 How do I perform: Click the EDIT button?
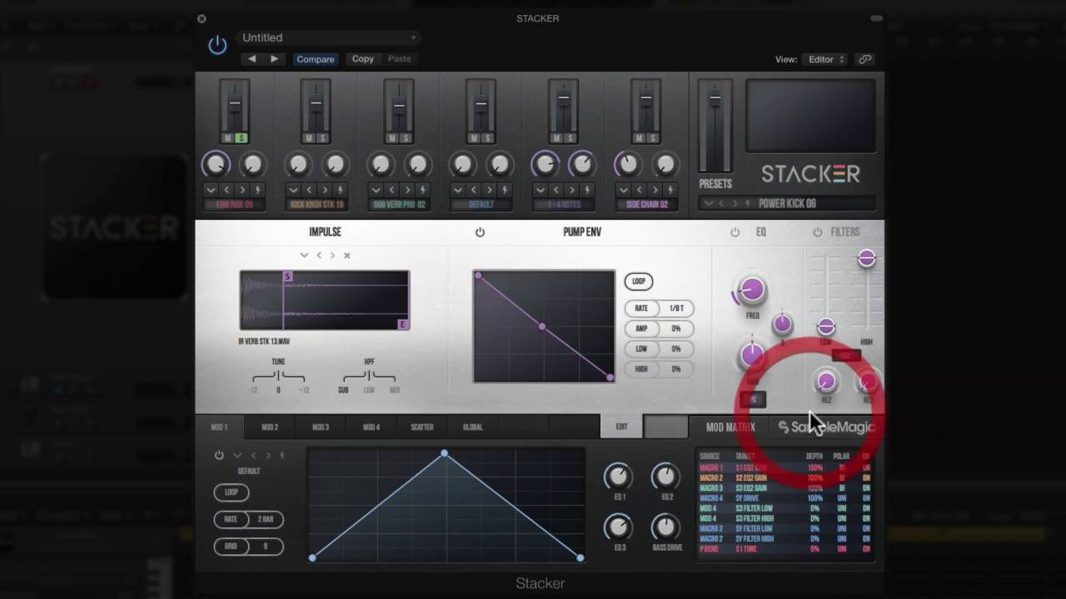click(621, 427)
